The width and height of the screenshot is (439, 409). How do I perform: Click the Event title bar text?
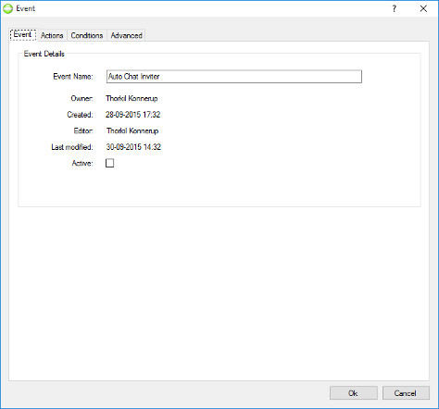click(26, 8)
